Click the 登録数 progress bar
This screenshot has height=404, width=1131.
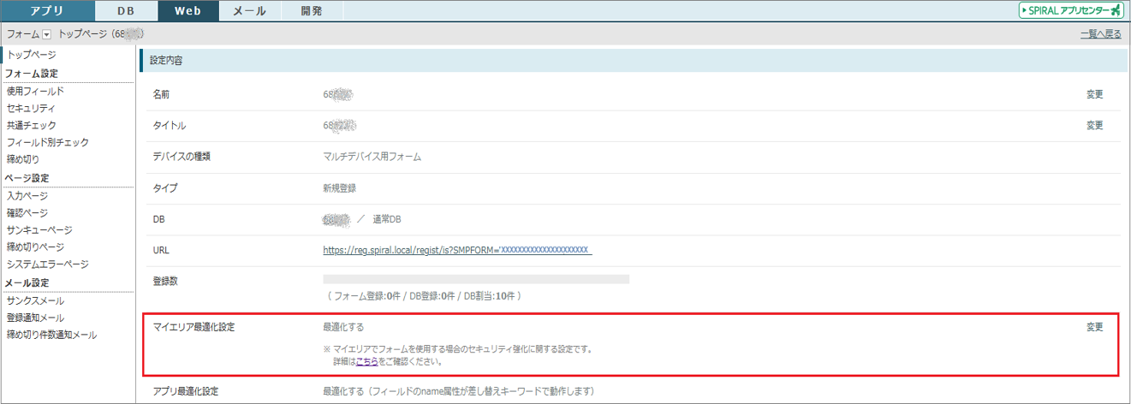[475, 279]
